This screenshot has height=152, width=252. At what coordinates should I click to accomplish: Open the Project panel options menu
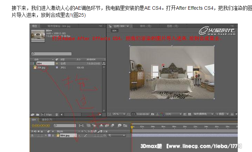(100, 26)
